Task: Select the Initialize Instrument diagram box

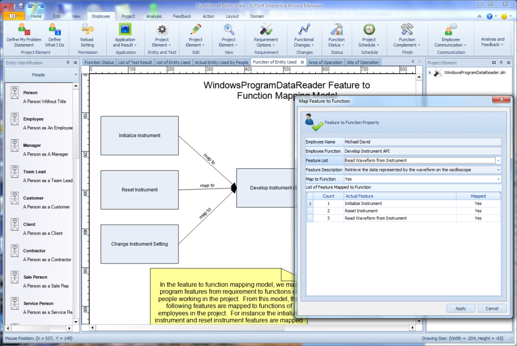Action: [140, 135]
